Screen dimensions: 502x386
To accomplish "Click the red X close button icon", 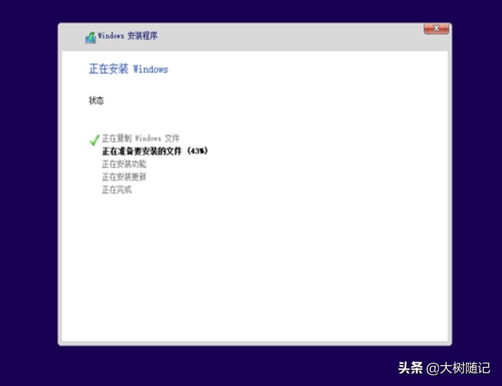I will click(436, 28).
